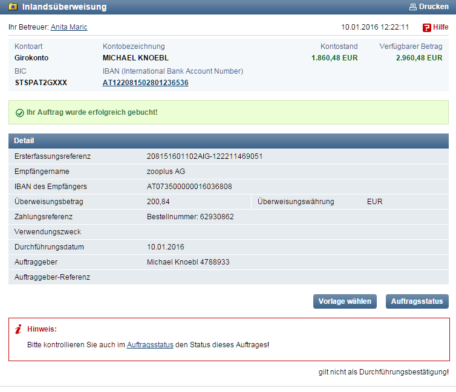Click the green success checkmark icon
Viewport: 456px width, 392px height.
tap(19, 113)
